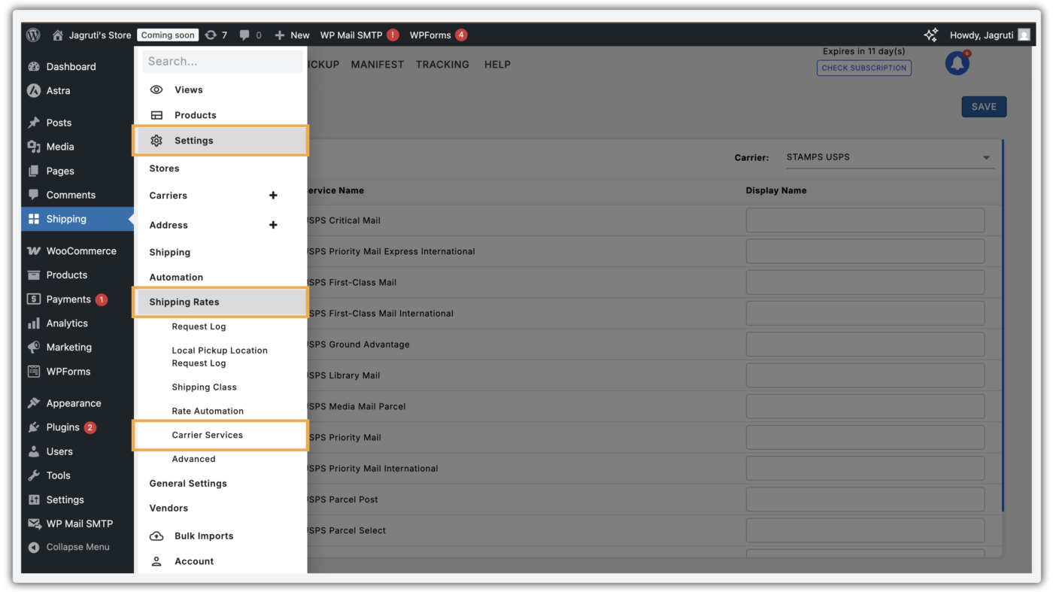Click the Views eye icon in flyout menu
The width and height of the screenshot is (1053, 592).
click(156, 90)
